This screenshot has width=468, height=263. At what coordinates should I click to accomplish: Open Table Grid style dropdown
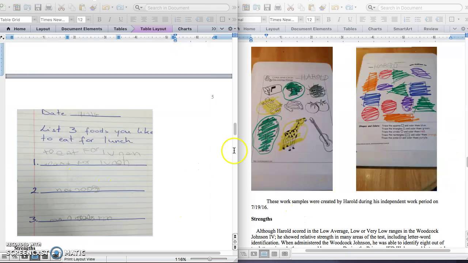[x=34, y=20]
